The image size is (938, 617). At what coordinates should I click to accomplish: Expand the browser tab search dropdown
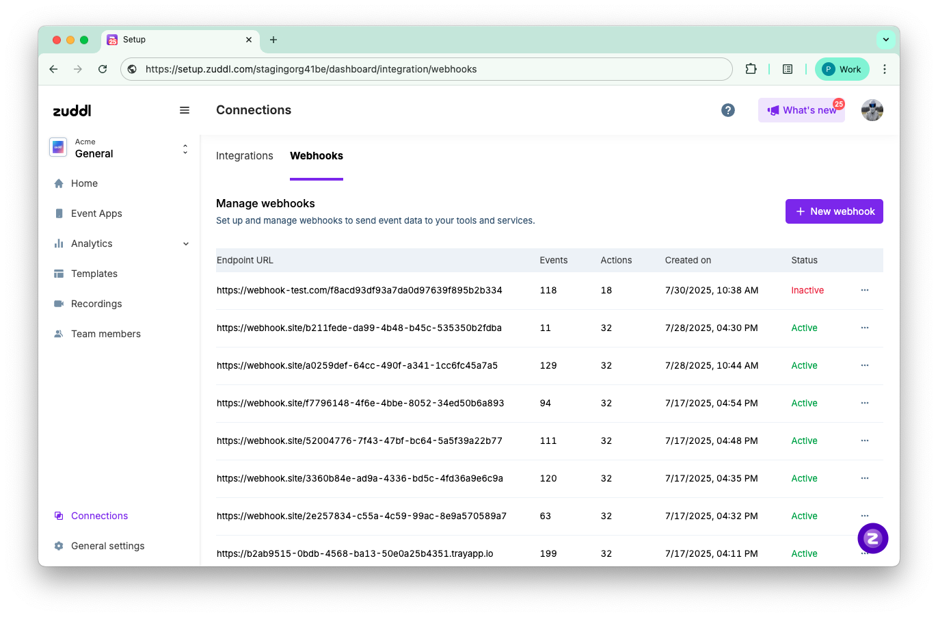click(x=885, y=40)
